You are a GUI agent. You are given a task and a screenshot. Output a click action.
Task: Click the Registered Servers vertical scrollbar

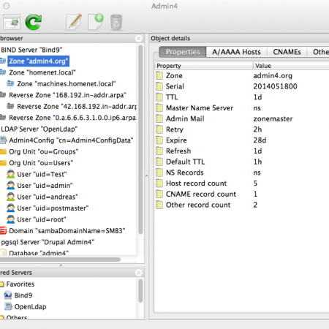tap(140, 291)
